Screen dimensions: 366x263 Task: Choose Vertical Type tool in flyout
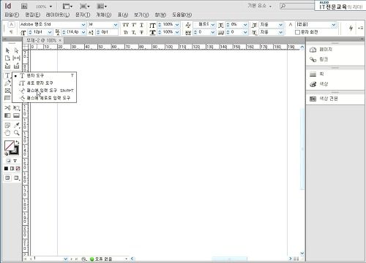point(45,83)
